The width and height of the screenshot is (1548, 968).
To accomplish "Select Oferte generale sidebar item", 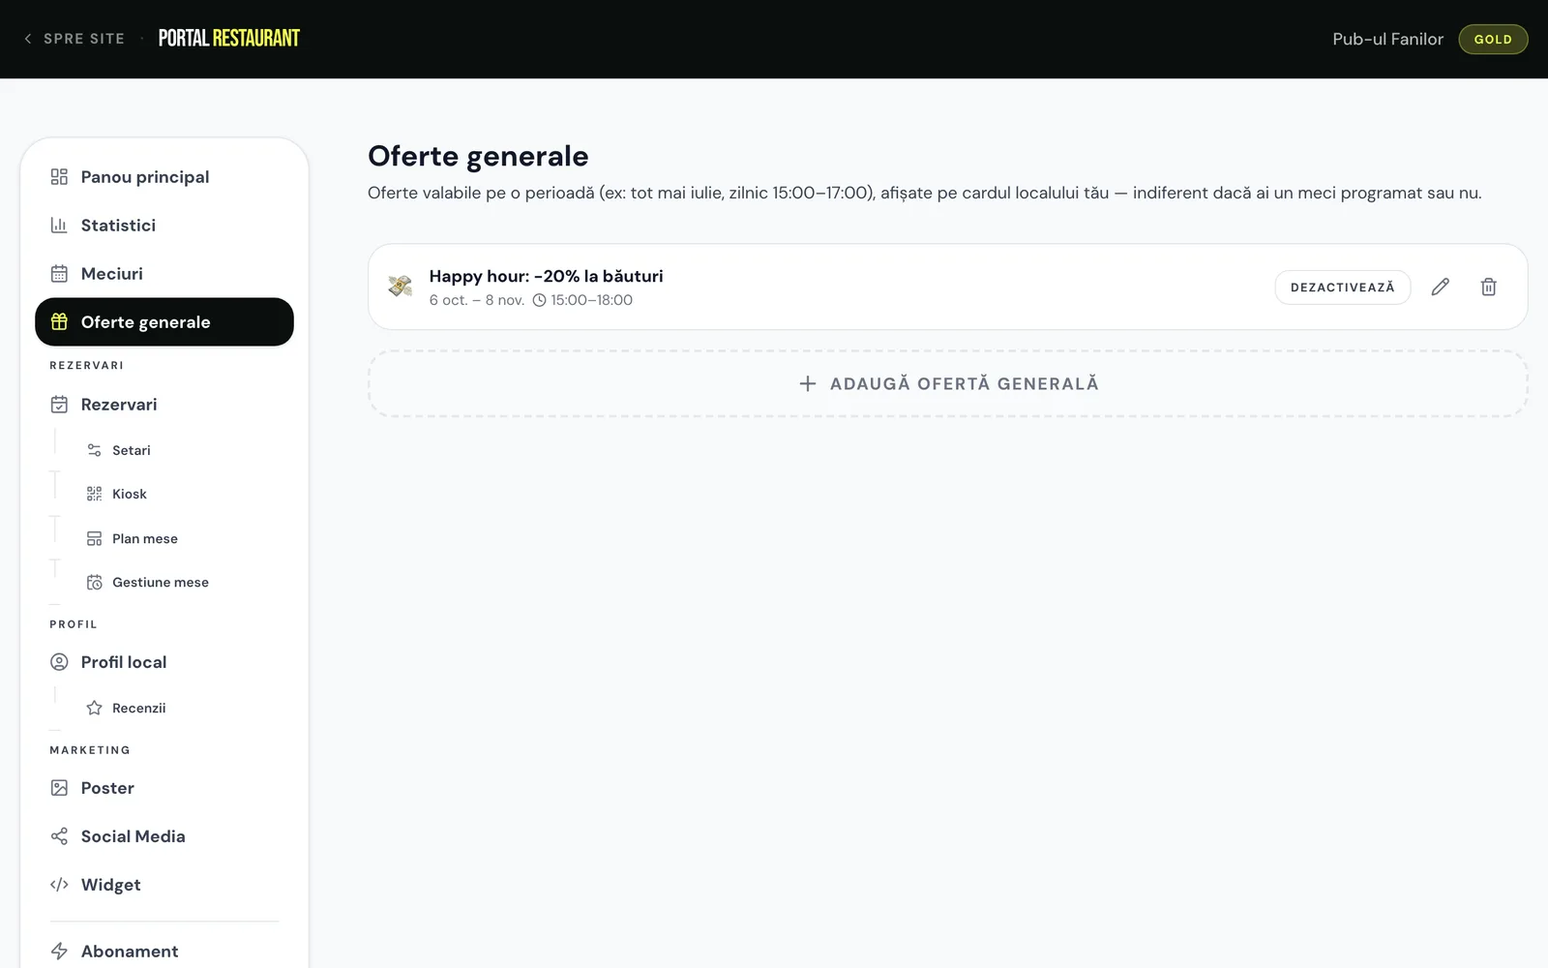I will tap(164, 322).
